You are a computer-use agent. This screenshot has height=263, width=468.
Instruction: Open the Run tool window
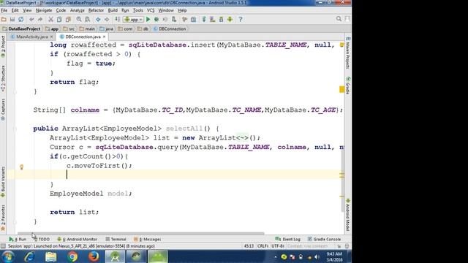(18, 239)
